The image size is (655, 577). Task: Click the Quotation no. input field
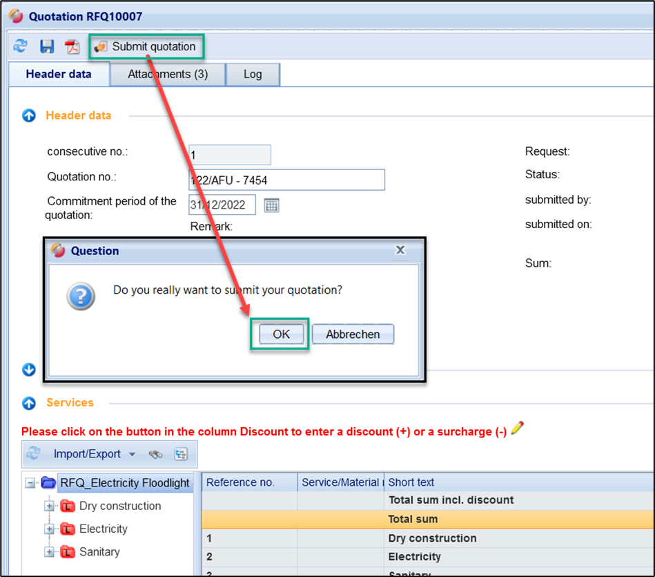point(286,180)
